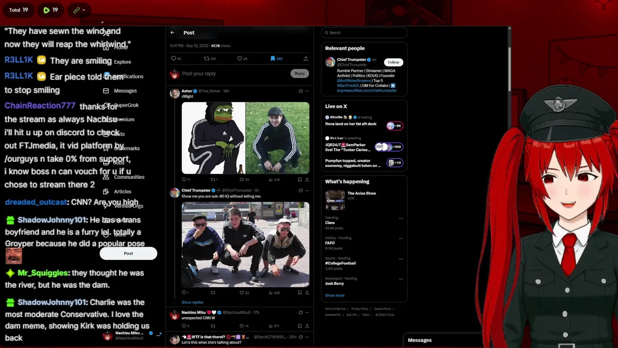The width and height of the screenshot is (618, 348).
Task: Repost Asher's rillight post
Action: (213, 179)
